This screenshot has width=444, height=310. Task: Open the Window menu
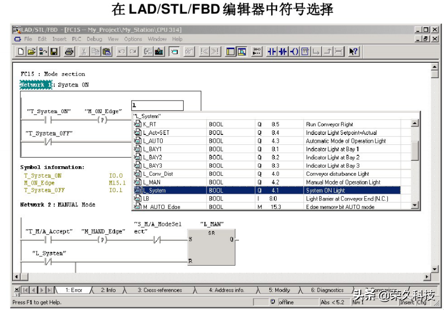157,39
